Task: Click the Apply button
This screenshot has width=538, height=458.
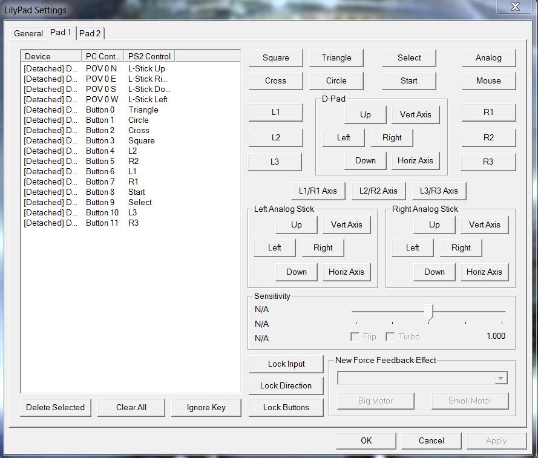Action: point(496,440)
